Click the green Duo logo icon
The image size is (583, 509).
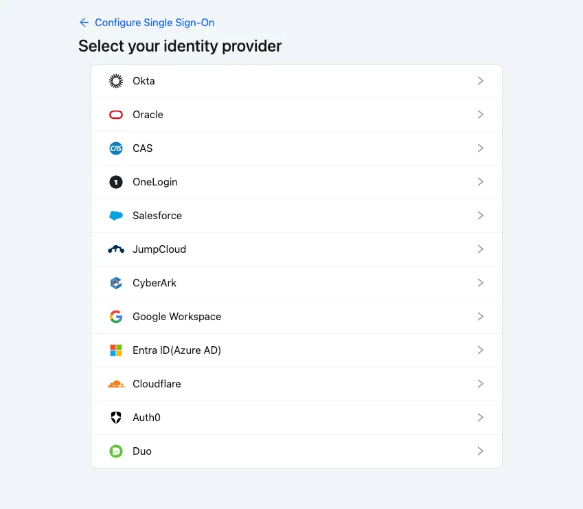click(x=116, y=451)
